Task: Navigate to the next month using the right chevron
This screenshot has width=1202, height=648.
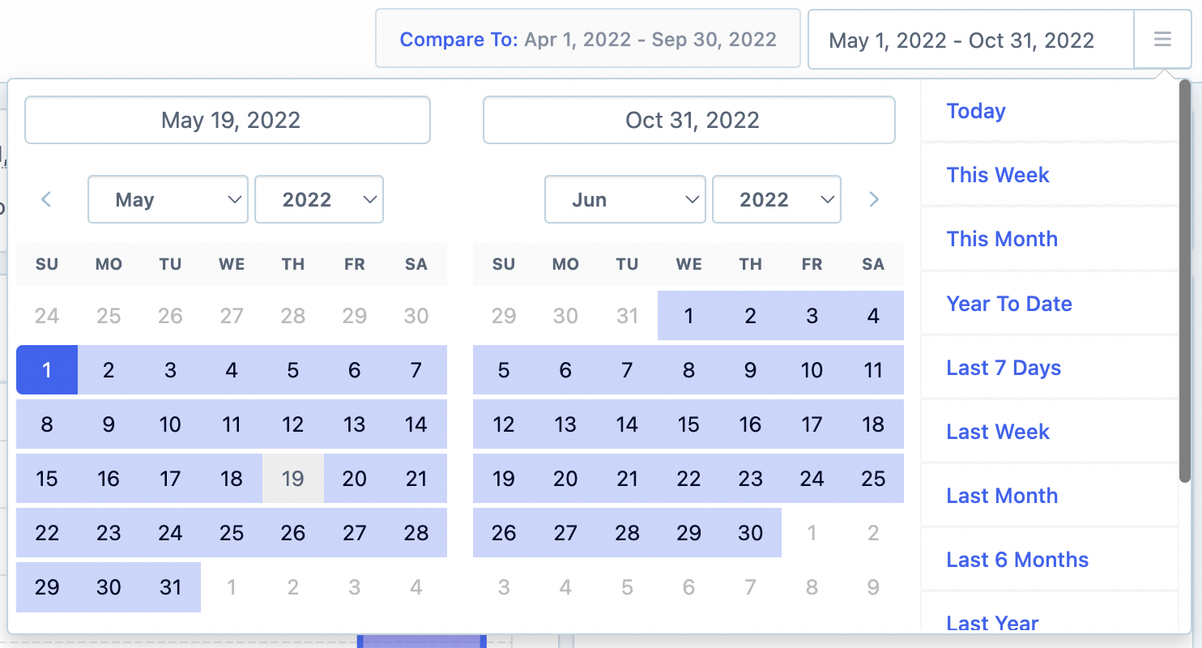Action: [874, 199]
